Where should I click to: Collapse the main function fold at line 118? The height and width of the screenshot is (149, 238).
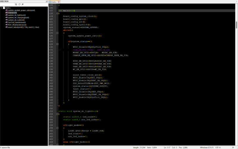click(57, 13)
